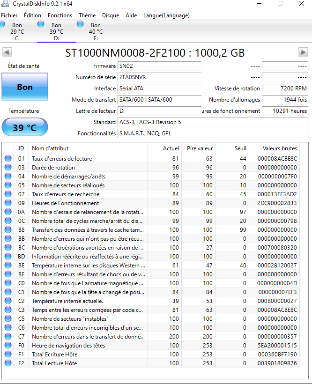Open the Édition menu

point(33,15)
